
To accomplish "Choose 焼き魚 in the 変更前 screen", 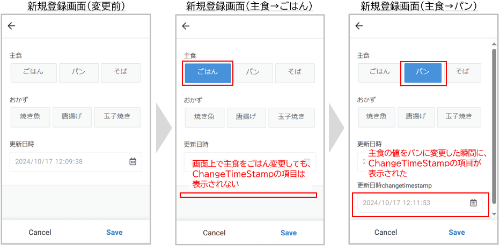I will [30, 117].
